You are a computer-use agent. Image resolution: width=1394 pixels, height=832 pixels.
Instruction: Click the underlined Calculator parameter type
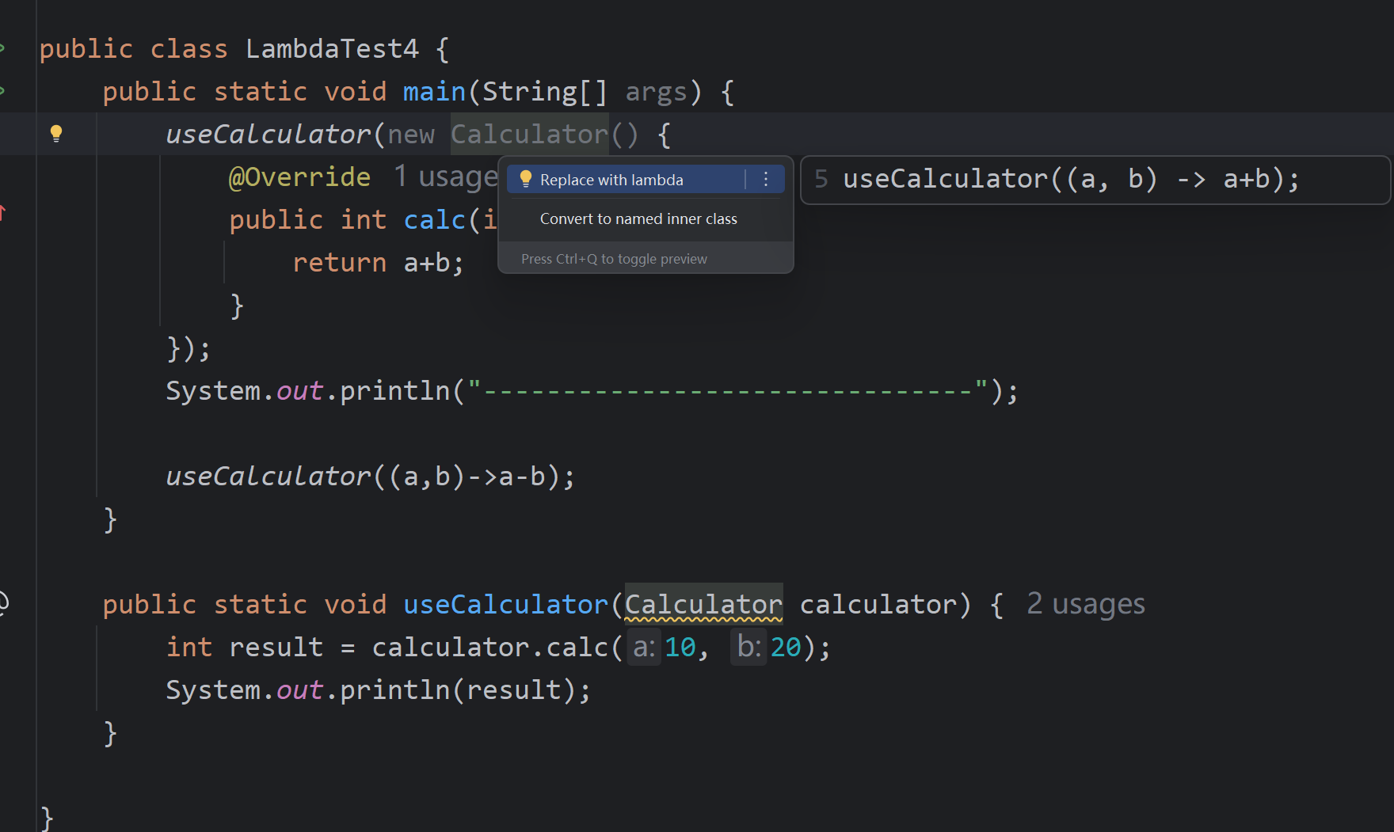tap(703, 605)
